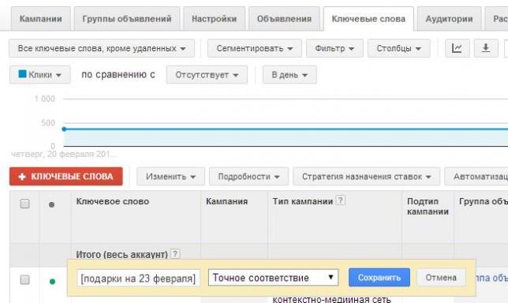Expand the Подробности dropdown

tap(248, 177)
